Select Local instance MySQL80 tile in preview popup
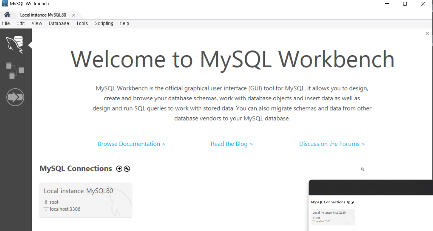The image size is (433, 231). (333, 217)
